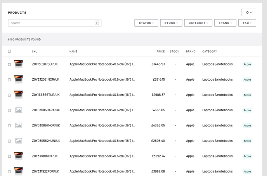
Task: Sort by the Stock column header
Action: pyautogui.click(x=174, y=52)
